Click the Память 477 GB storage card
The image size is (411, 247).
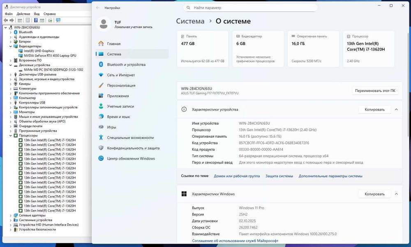click(x=203, y=49)
